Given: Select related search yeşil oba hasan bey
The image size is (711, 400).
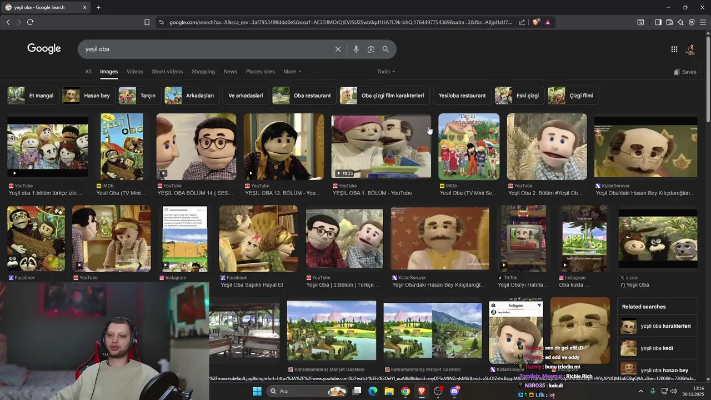Looking at the screenshot, I should coord(658,369).
